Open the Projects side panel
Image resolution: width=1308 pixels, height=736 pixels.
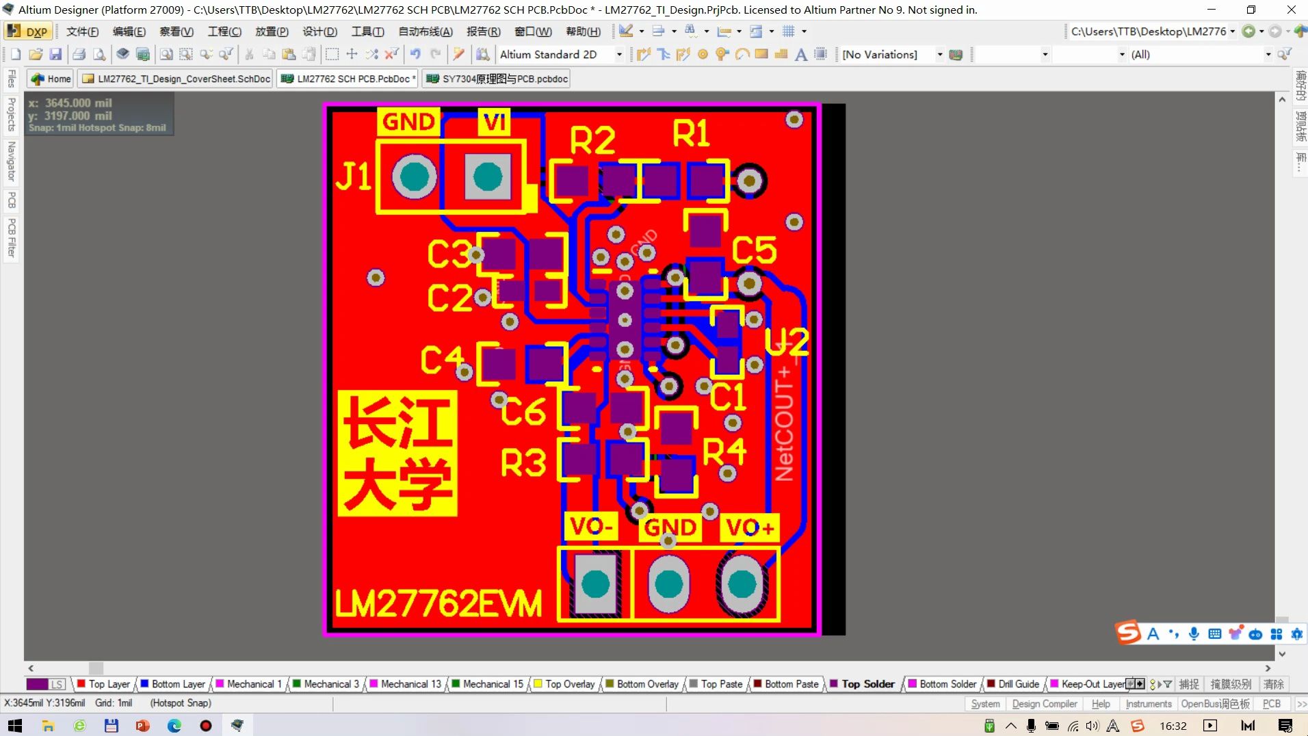click(x=11, y=114)
